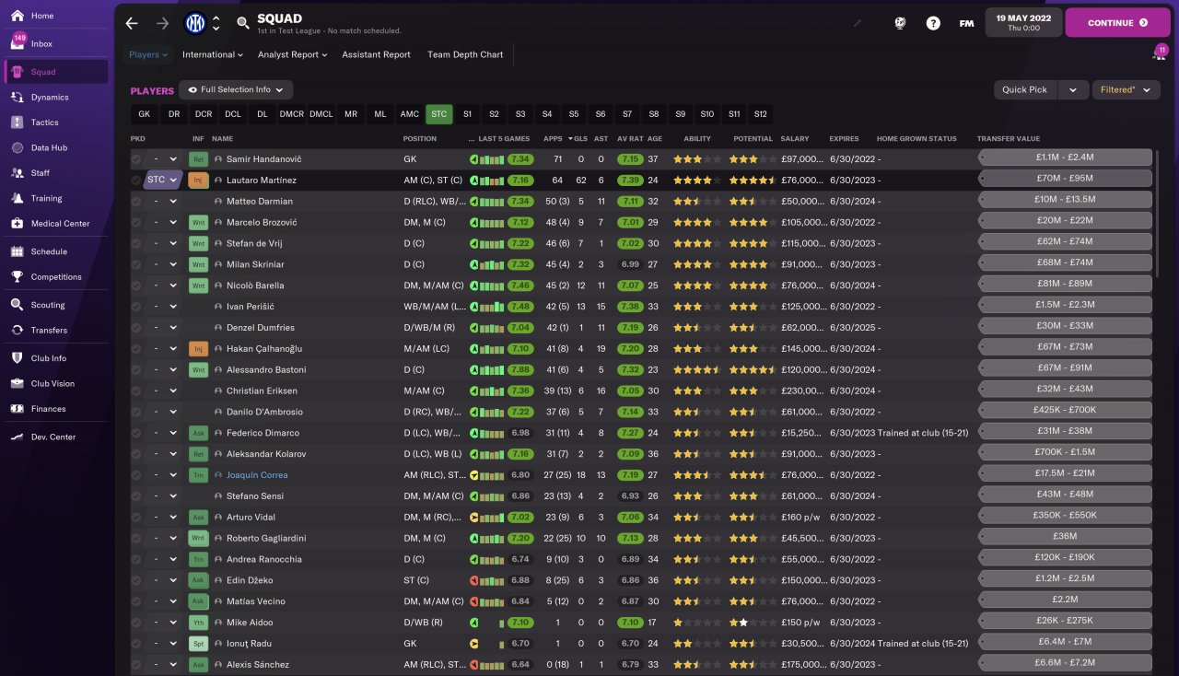1179x676 pixels.
Task: Go to Transfers in the sidebar
Action: tap(55, 330)
